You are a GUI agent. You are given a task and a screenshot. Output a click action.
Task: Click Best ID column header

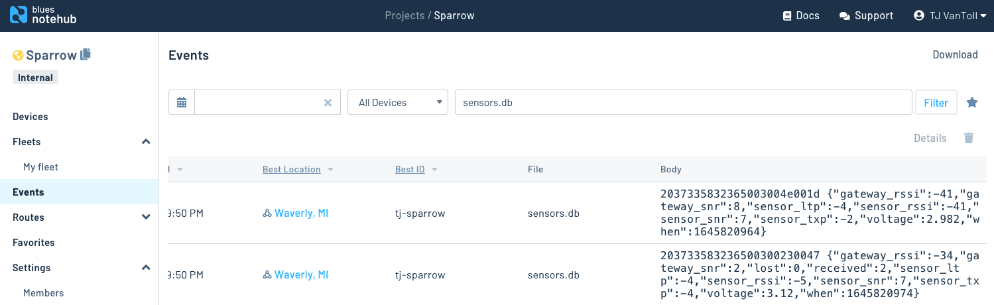coord(410,170)
